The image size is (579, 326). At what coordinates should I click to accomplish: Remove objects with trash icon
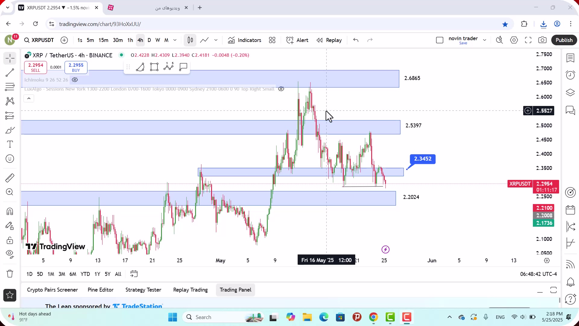coord(10,274)
